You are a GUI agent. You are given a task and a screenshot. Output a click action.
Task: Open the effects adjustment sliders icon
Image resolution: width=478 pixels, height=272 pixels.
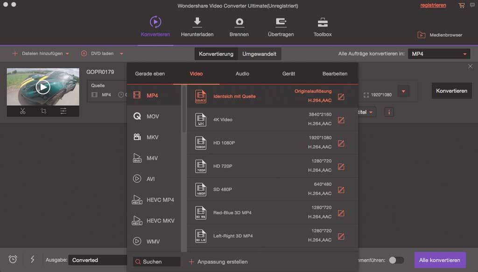tap(63, 111)
